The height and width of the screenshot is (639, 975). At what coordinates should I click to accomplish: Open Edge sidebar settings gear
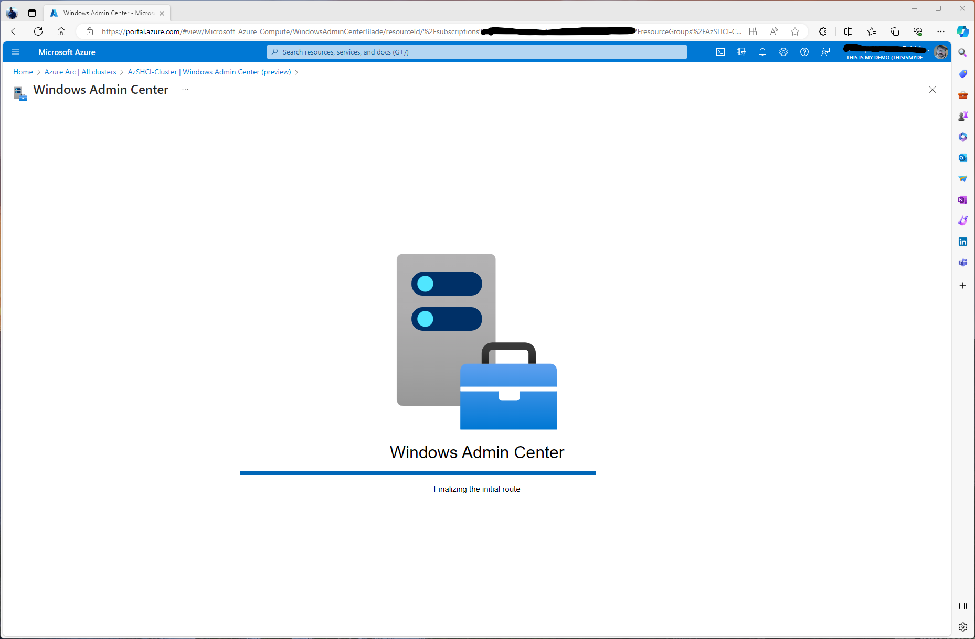(962, 627)
